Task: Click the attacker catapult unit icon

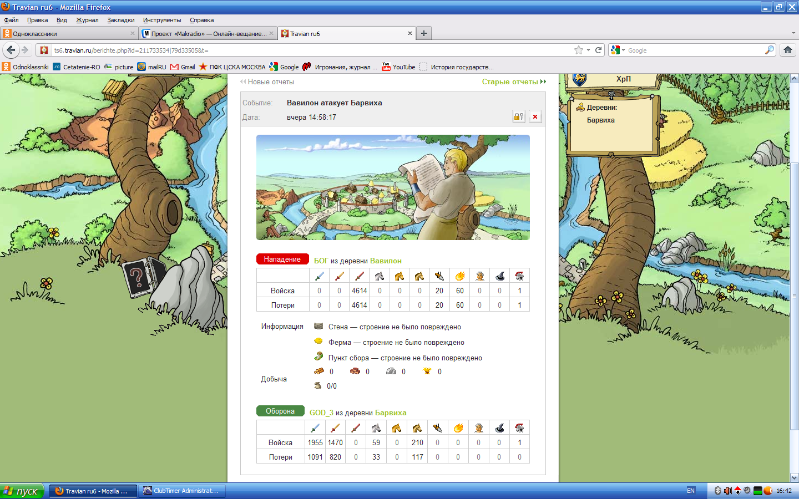Action: point(459,276)
